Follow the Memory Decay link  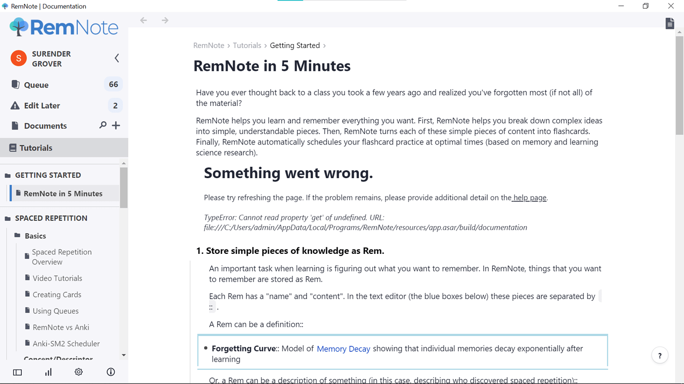343,348
